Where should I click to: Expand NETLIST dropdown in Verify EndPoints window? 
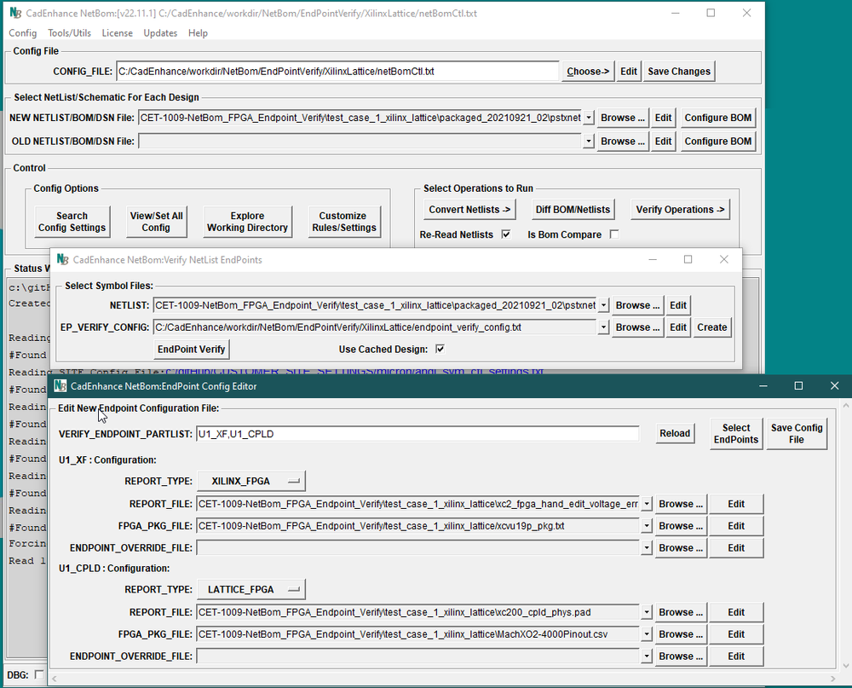pyautogui.click(x=603, y=305)
